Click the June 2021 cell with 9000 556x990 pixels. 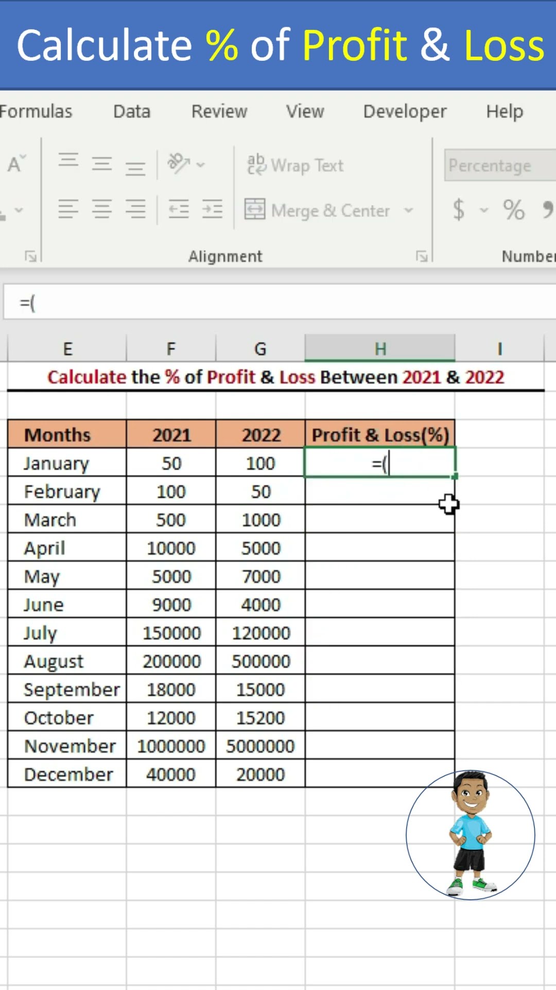click(x=171, y=604)
